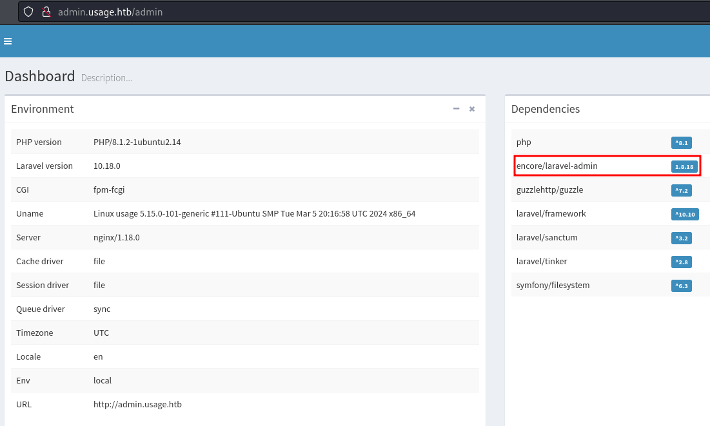Click the browser address bar URL
This screenshot has width=710, height=426.
point(110,12)
